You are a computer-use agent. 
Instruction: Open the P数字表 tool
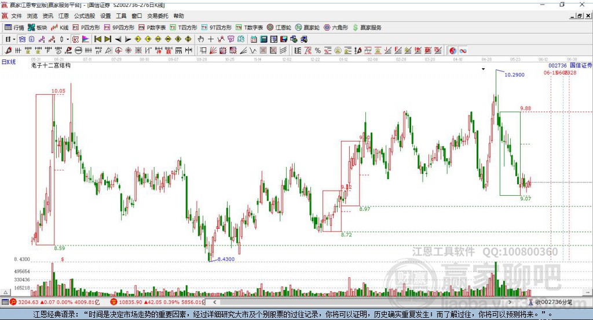[x=152, y=28]
